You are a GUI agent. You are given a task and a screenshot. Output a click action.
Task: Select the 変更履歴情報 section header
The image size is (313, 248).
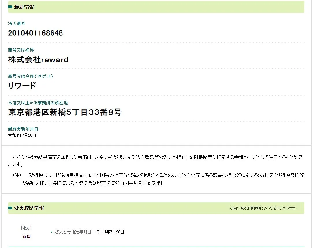29,208
